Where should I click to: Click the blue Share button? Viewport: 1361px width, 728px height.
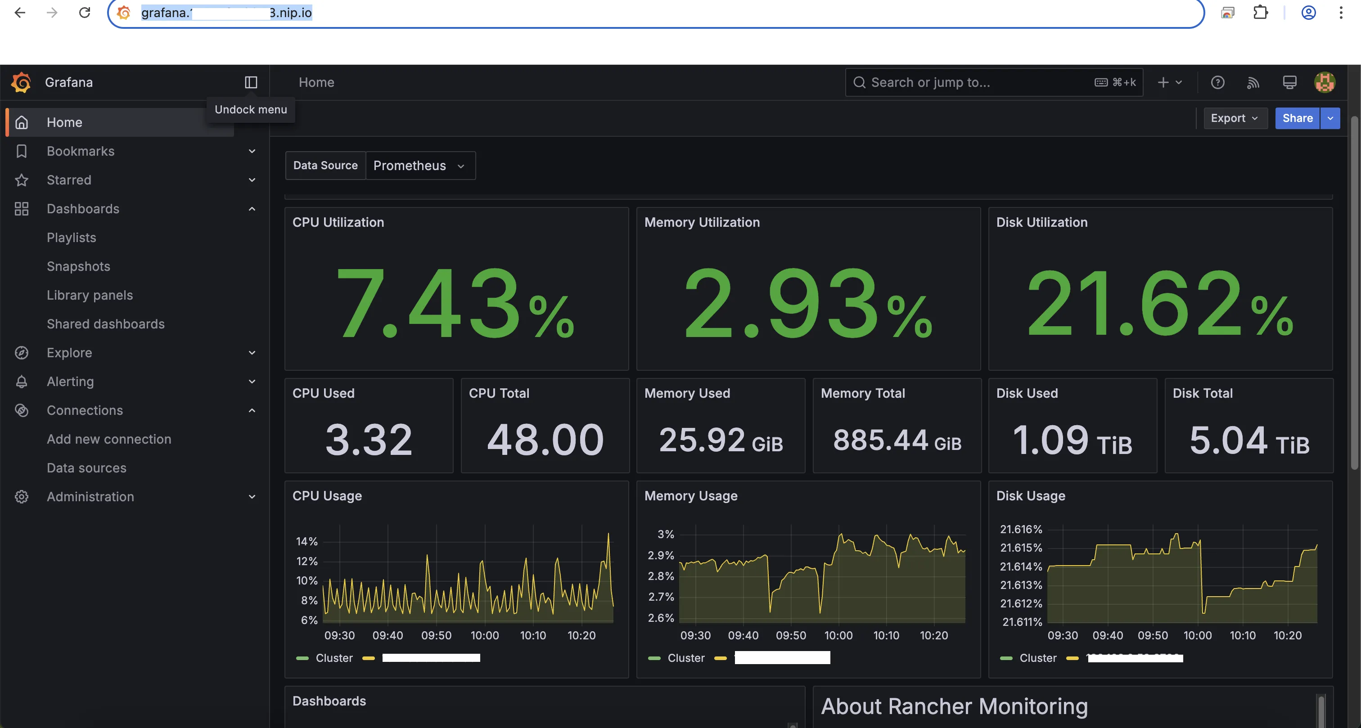pos(1297,118)
